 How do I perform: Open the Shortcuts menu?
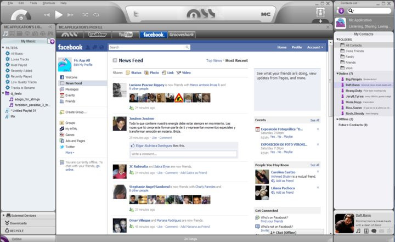49,3
